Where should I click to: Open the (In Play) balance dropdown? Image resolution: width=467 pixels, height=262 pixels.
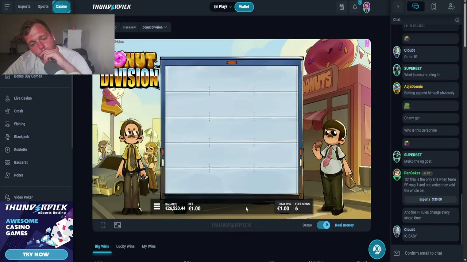(x=223, y=7)
